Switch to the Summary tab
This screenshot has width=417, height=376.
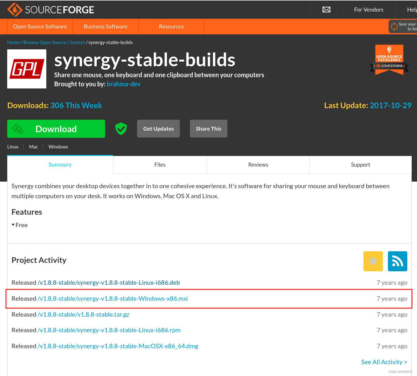[x=60, y=165]
